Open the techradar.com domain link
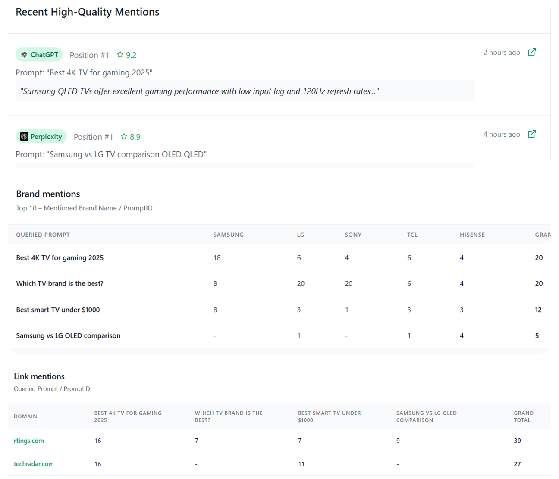Screen dimensions: 559x479 pyautogui.click(x=34, y=464)
